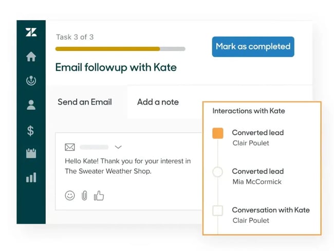Expand the sender dropdown chevron

[x=118, y=147]
